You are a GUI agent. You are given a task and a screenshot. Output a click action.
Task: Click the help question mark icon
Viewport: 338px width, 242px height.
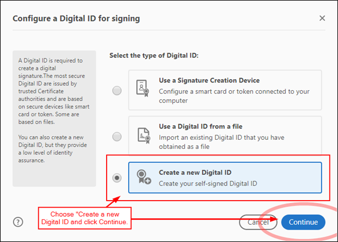(18, 222)
